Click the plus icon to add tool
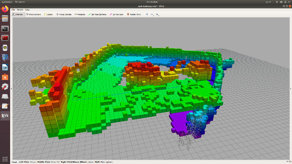This screenshot has height=164, width=292. click(147, 14)
